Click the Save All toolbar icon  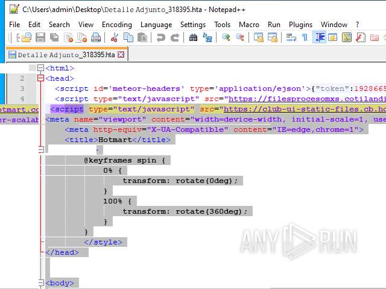pyautogui.click(x=54, y=37)
